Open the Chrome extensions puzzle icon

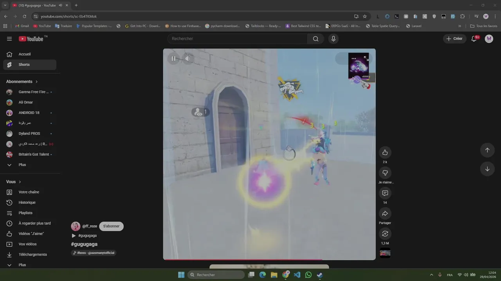tap(463, 16)
